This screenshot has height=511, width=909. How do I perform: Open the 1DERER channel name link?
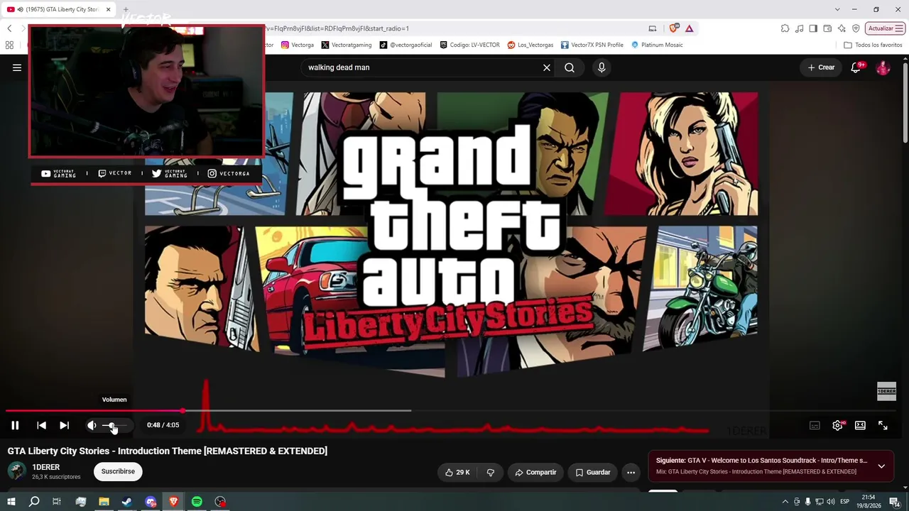point(46,467)
